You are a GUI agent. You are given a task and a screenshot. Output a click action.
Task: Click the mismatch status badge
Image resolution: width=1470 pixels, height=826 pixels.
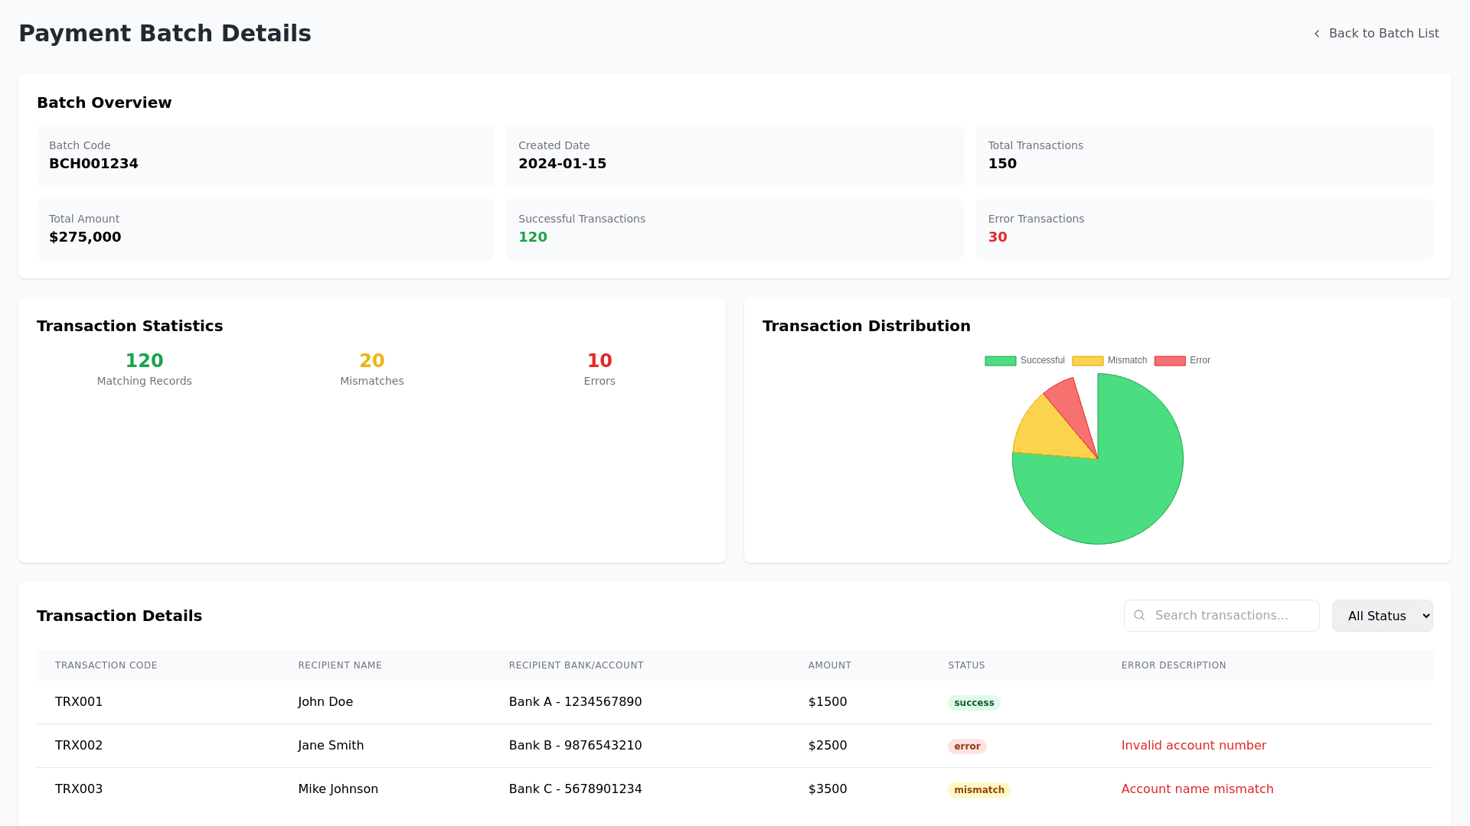978,790
